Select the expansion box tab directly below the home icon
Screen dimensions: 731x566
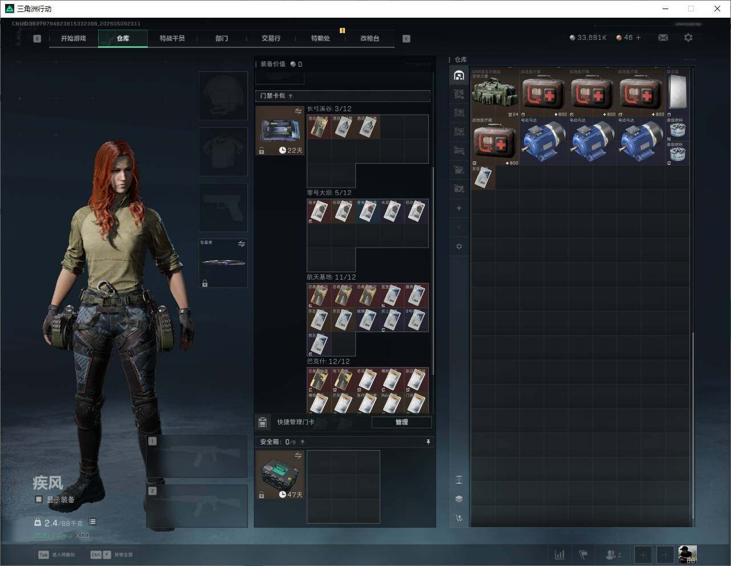459,94
